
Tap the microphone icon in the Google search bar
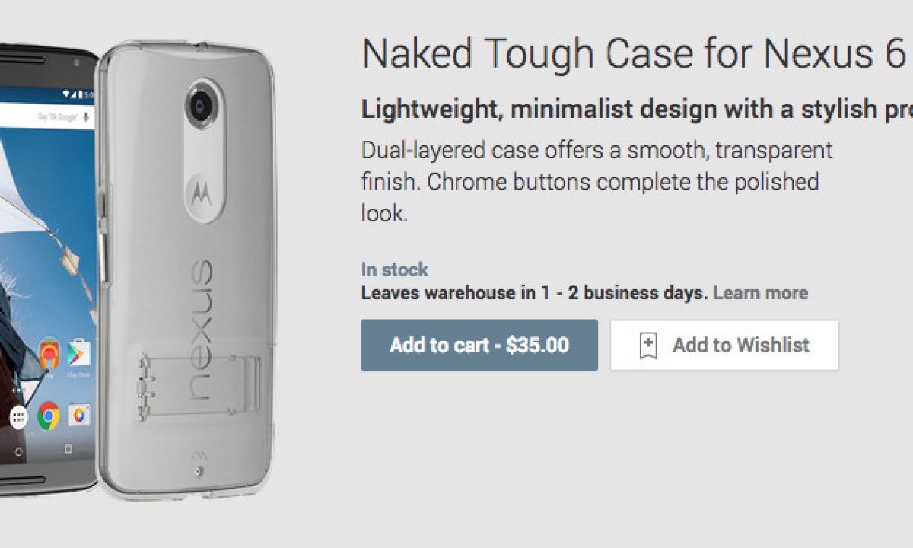pyautogui.click(x=85, y=117)
